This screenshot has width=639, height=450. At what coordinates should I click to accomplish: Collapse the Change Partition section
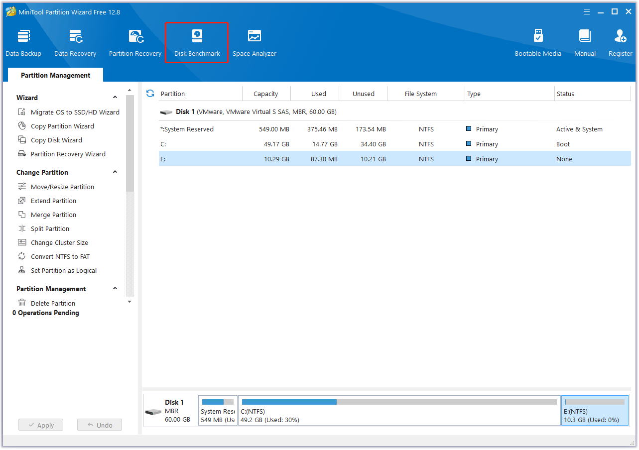coord(115,172)
